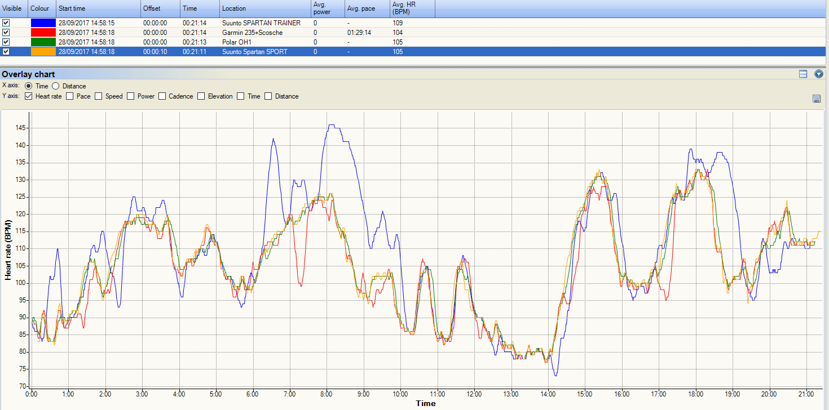Uncheck visibility for Suunto Spartan SPORT

click(6, 52)
